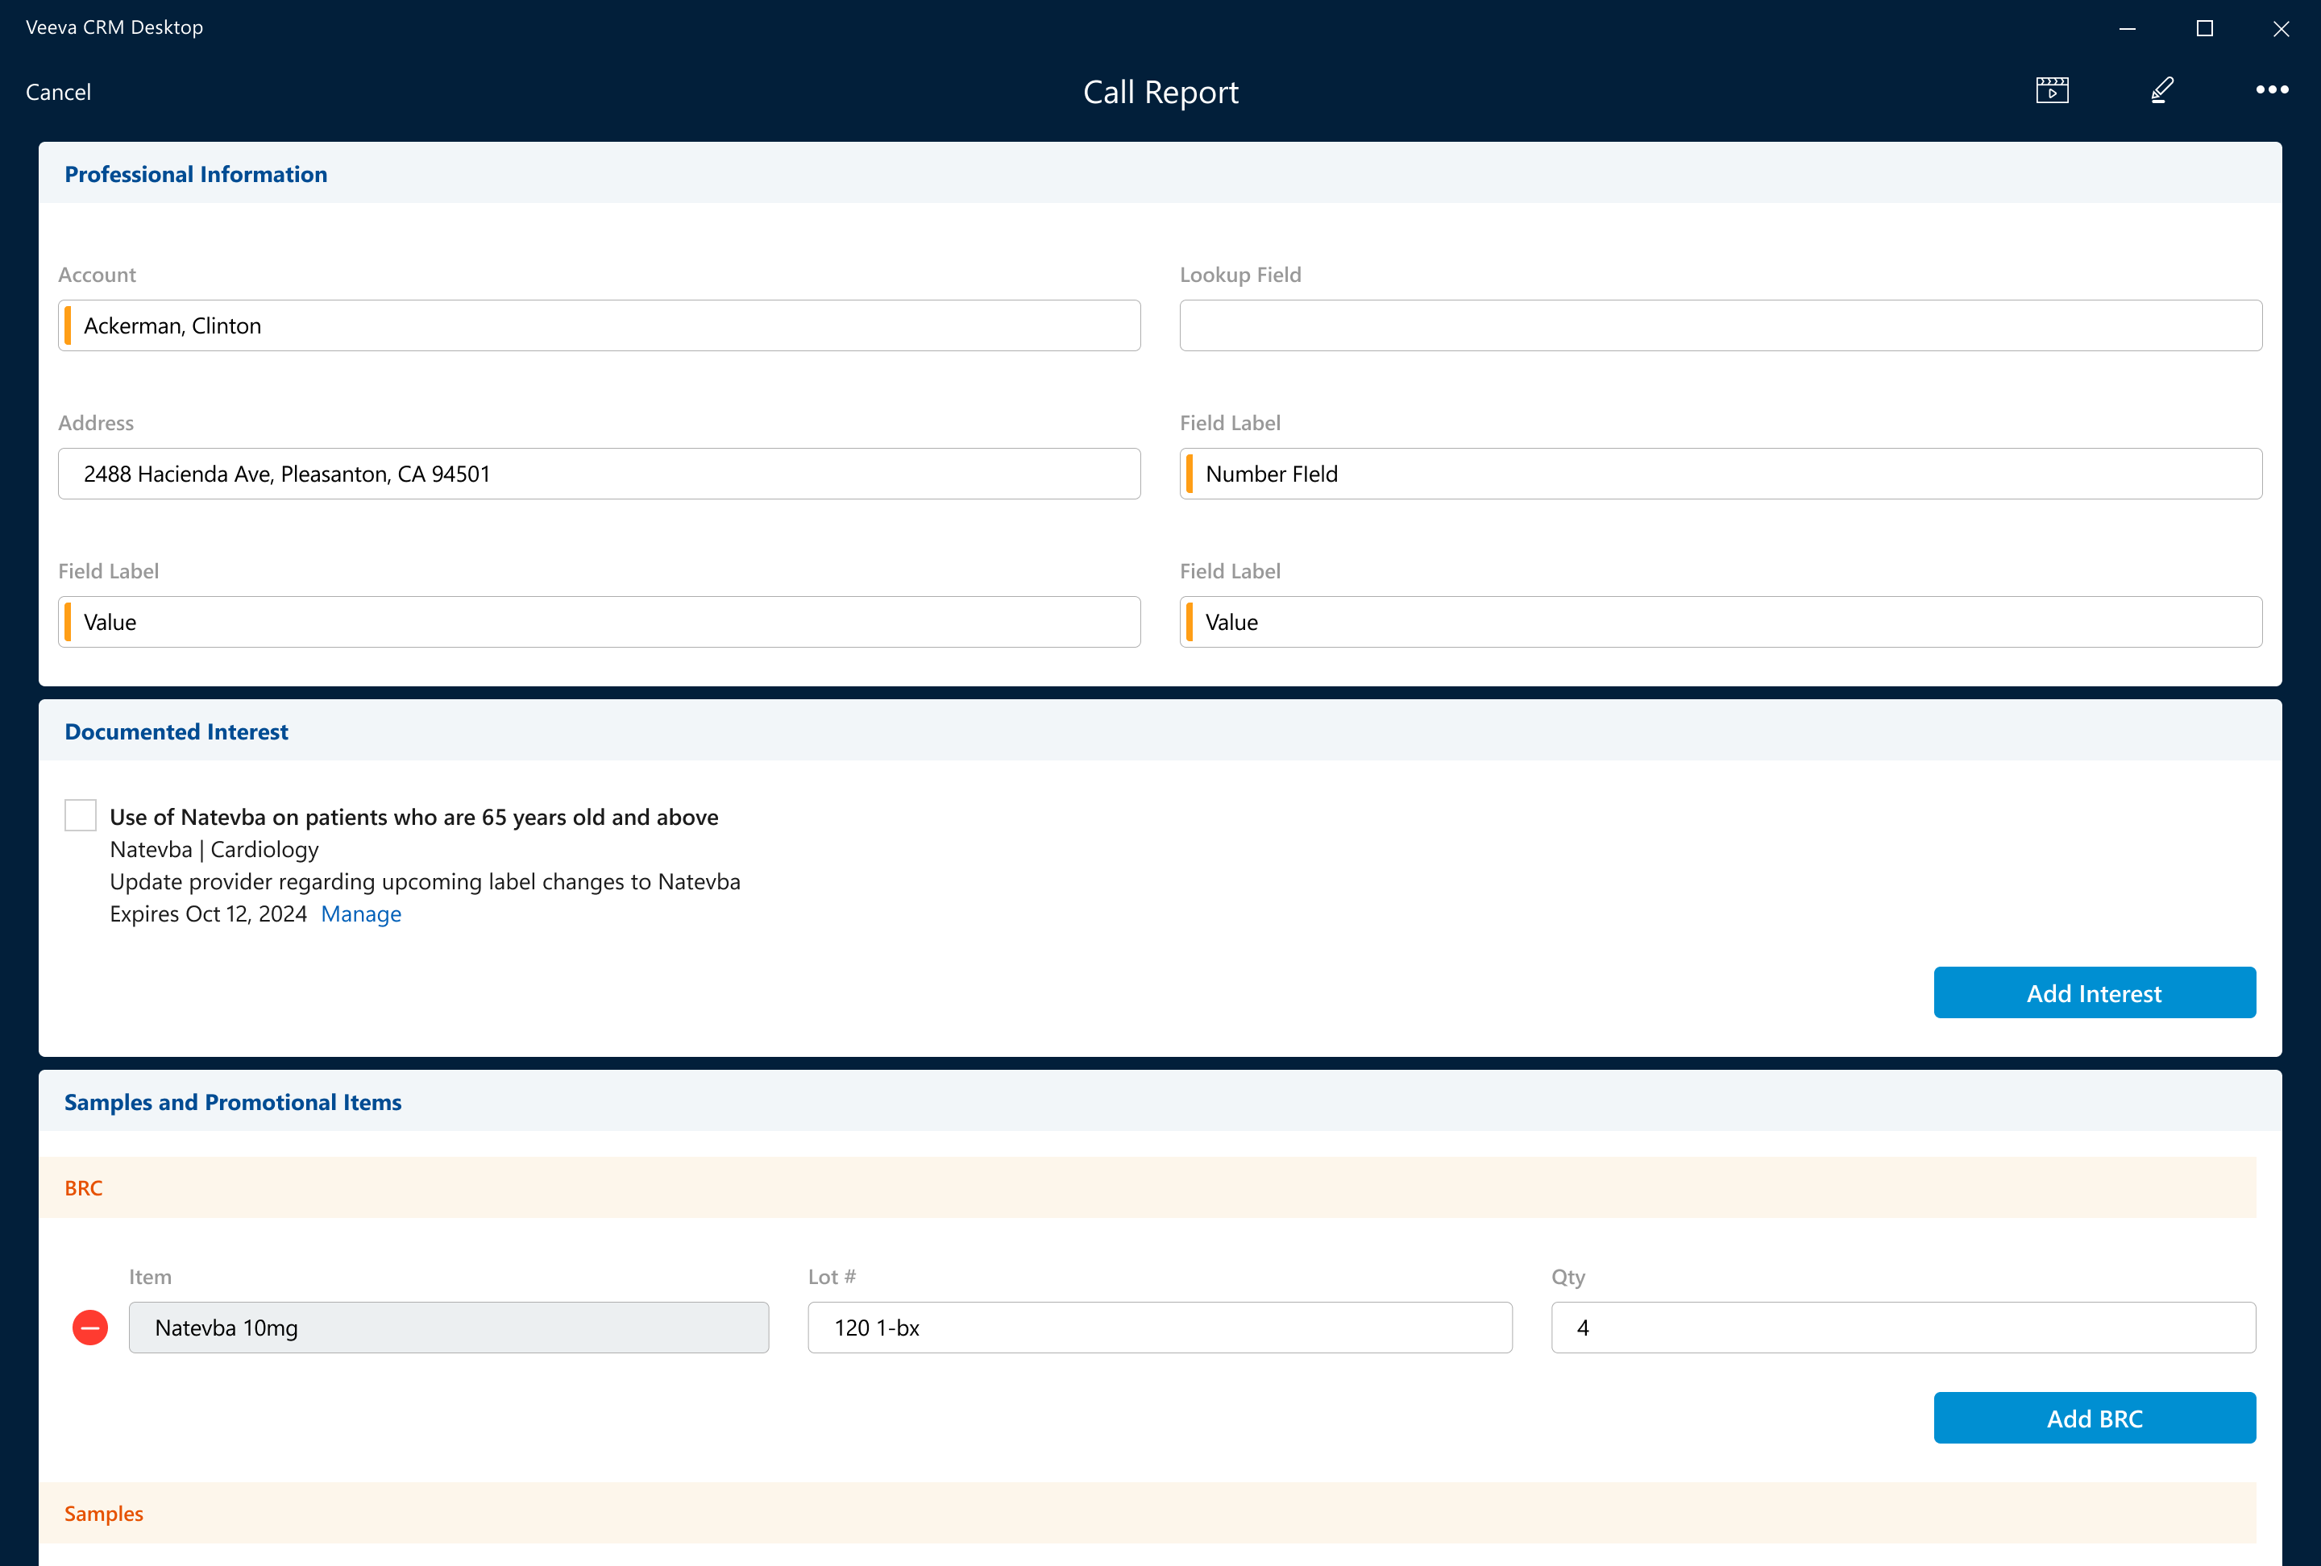Viewport: 2321px width, 1566px height.
Task: Click Cancel on the Call Report
Action: pyautogui.click(x=58, y=92)
